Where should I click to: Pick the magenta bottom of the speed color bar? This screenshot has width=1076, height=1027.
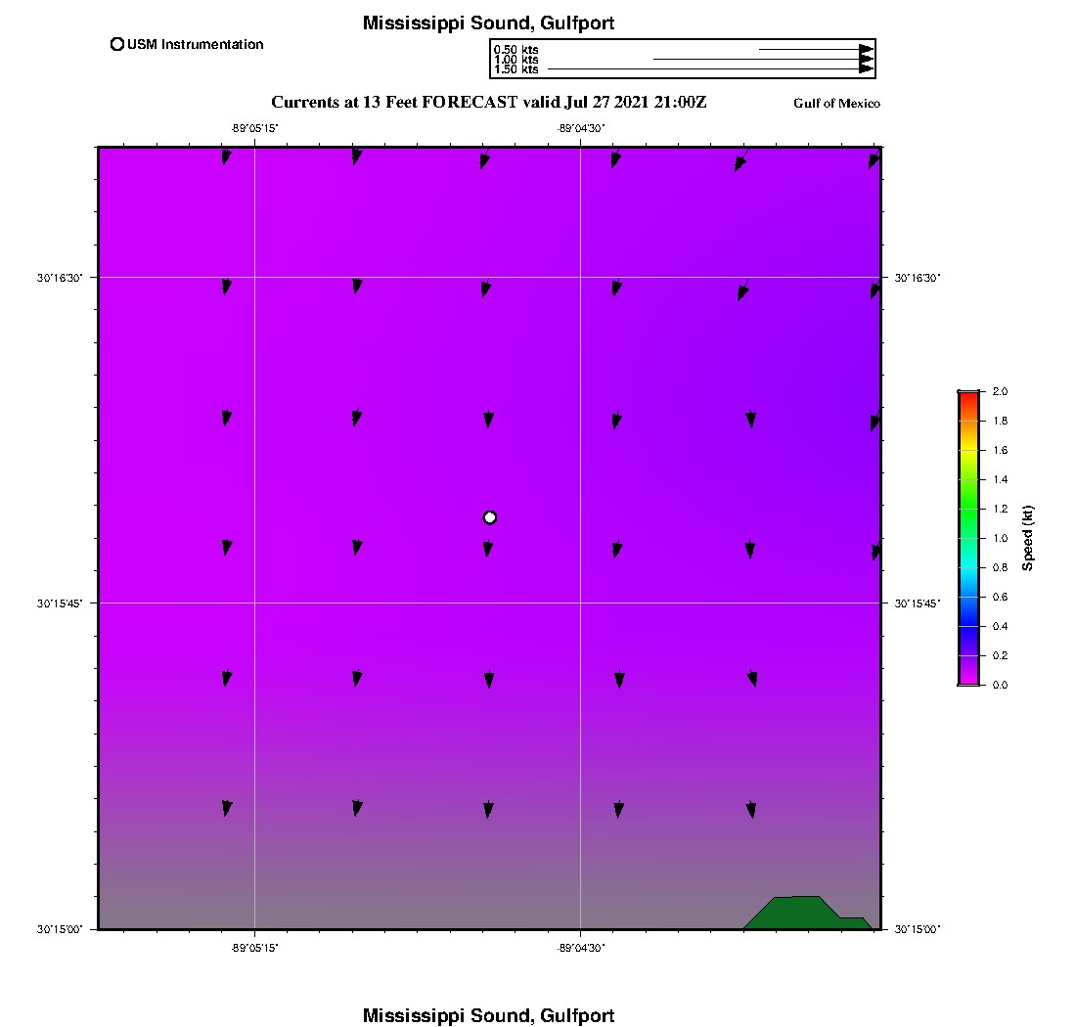(968, 679)
